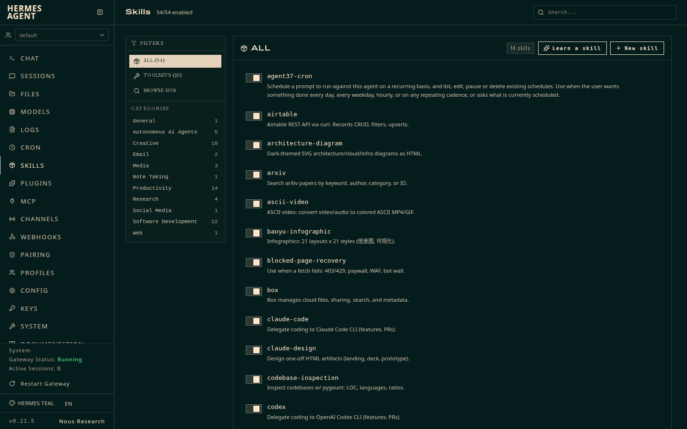This screenshot has height=429, width=687.
Task: Switch language via EN button
Action: pos(69,404)
